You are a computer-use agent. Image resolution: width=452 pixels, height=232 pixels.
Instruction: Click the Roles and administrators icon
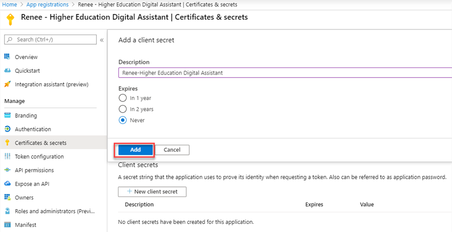7,211
